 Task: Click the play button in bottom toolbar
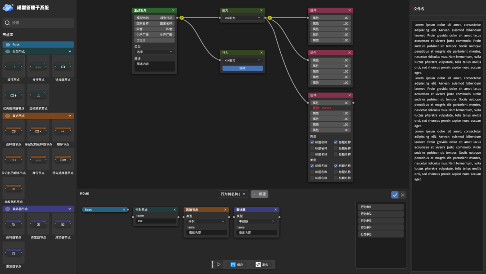point(219,265)
